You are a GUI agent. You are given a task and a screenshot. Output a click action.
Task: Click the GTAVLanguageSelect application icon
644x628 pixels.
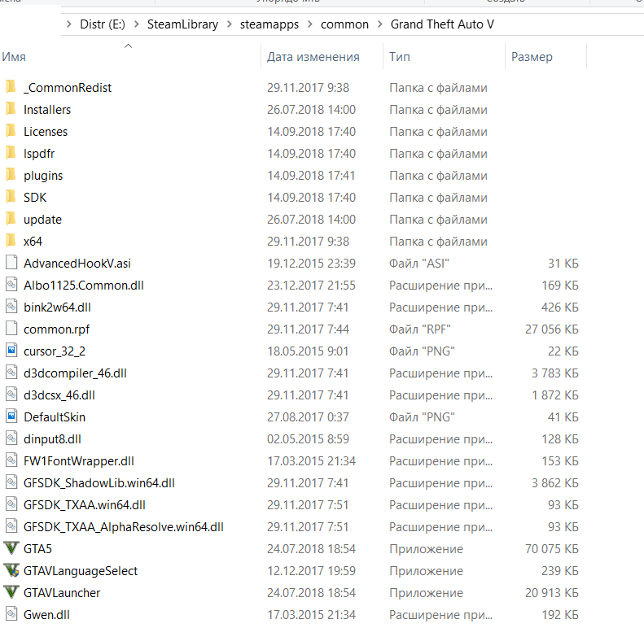point(11,570)
